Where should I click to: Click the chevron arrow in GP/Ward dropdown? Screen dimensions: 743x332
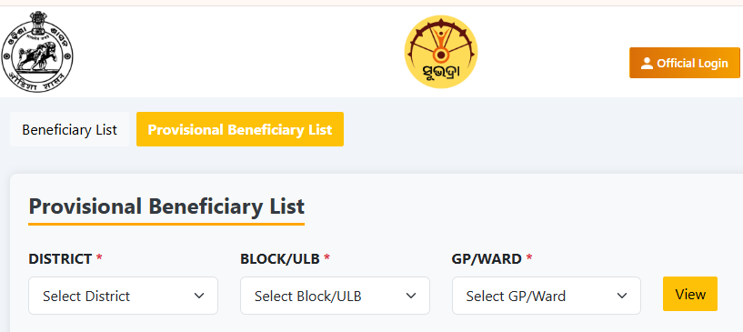(622, 296)
